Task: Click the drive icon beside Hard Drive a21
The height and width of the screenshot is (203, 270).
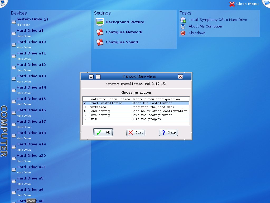Action: tap(14, 170)
